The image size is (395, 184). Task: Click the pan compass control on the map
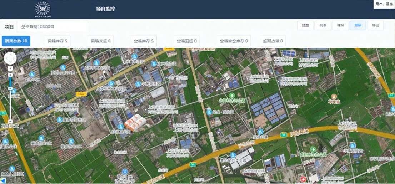[10, 58]
